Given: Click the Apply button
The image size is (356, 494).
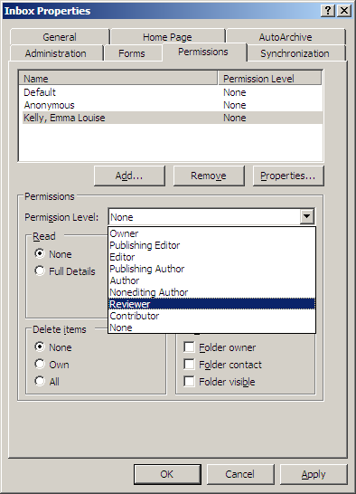Looking at the screenshot, I should point(314,474).
